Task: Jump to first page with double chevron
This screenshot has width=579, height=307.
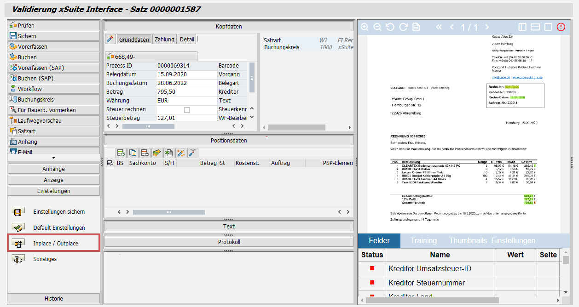Action: pyautogui.click(x=439, y=27)
